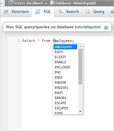Viewport: 114px width, 131px height.
Task: Select 'ENCLOSED' autocomplete suggestion
Action: (x=65, y=67)
